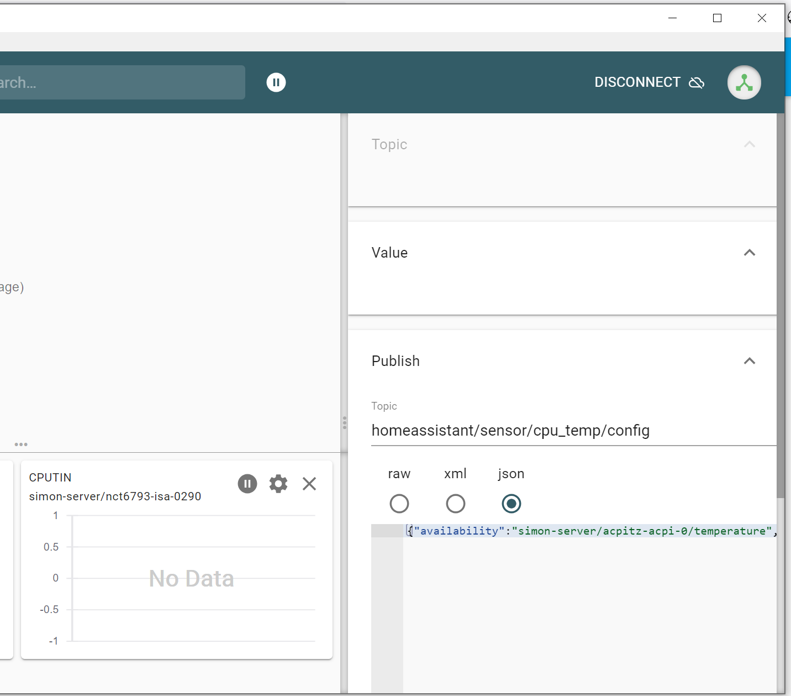Select the raw payload format
This screenshot has height=696, width=791.
coord(399,504)
